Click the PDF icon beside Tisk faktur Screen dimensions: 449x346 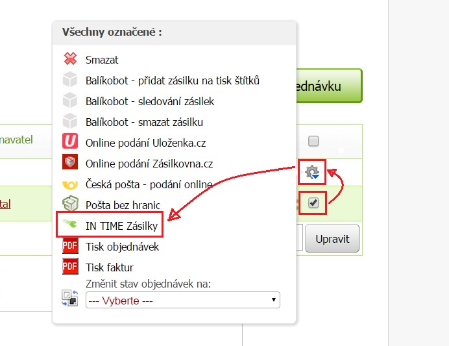[x=70, y=266]
